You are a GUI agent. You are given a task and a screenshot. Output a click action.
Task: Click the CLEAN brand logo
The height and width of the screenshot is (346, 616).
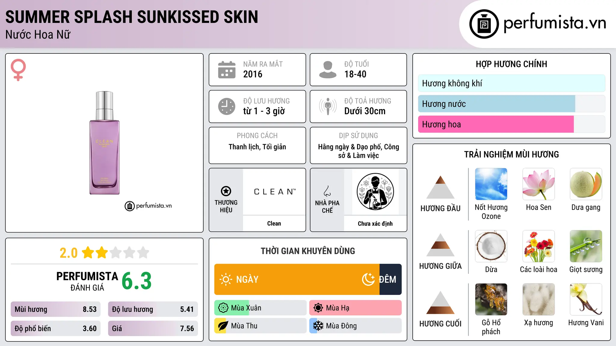pyautogui.click(x=274, y=192)
